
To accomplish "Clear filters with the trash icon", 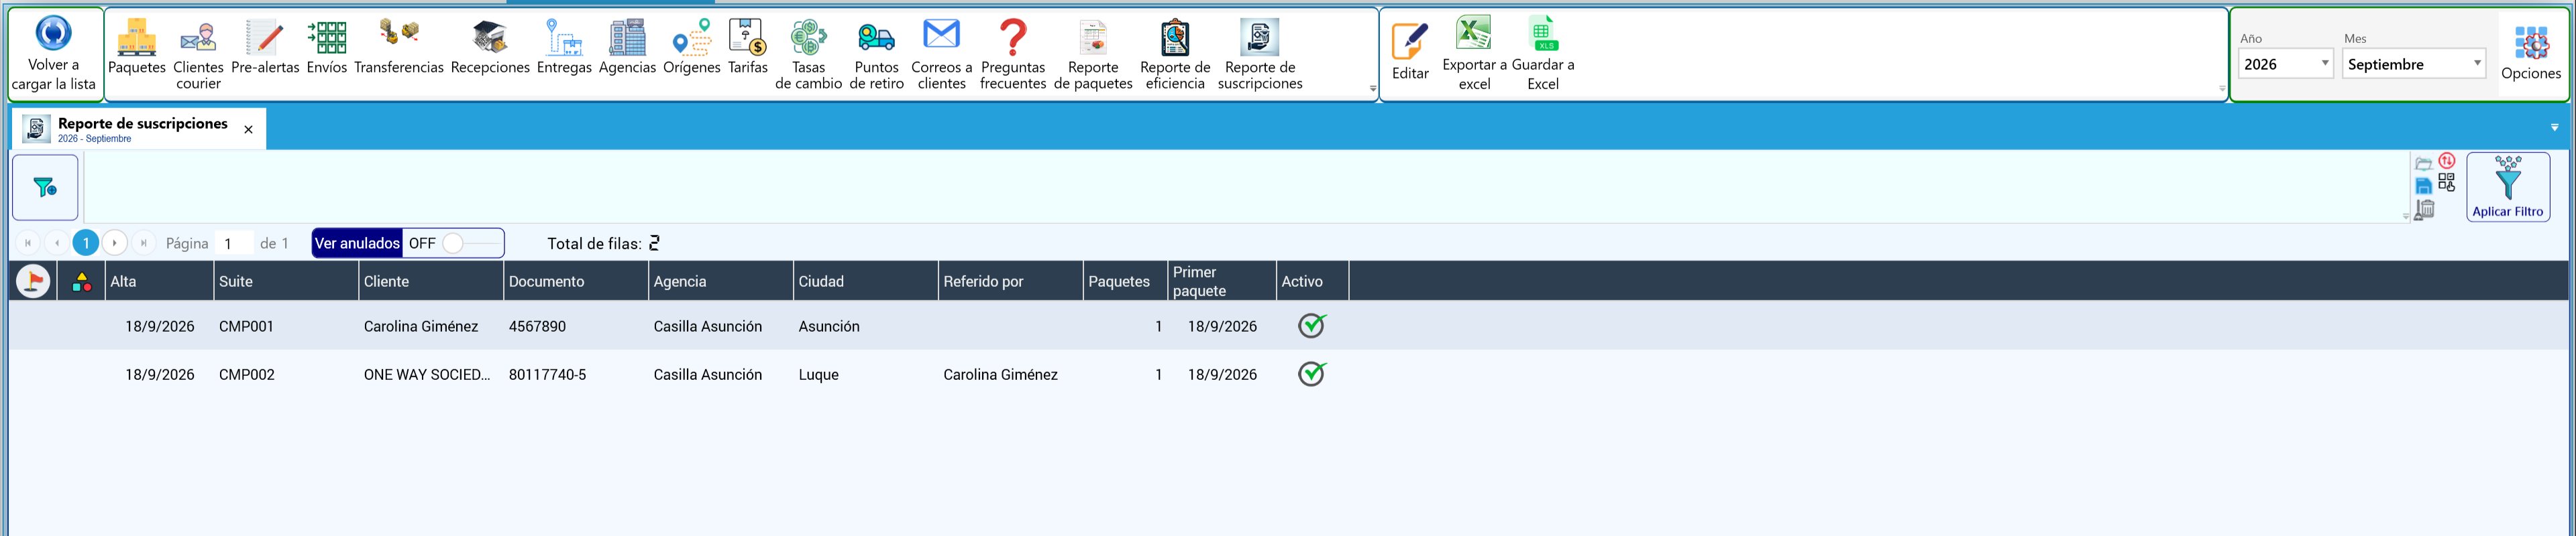I will coord(2424,210).
